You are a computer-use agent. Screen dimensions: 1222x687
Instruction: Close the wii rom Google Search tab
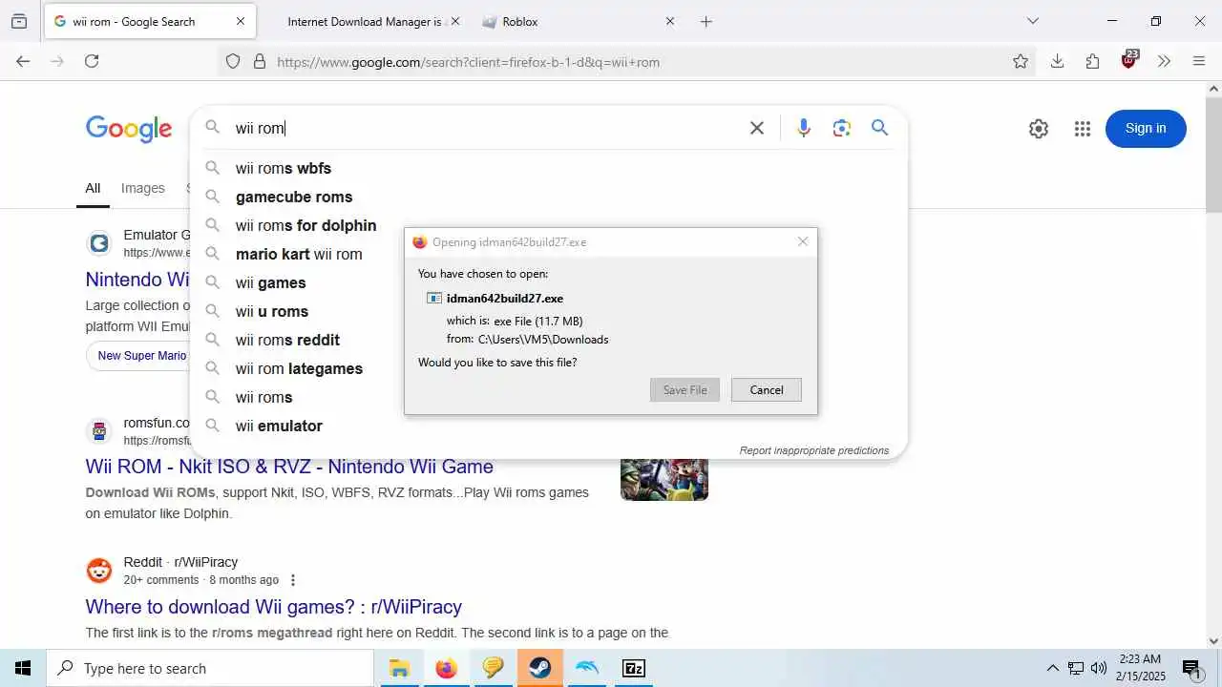241,21
